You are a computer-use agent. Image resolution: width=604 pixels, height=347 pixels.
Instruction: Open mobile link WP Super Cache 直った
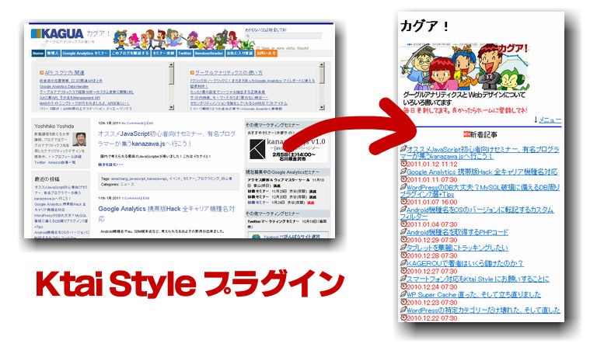[x=474, y=295]
